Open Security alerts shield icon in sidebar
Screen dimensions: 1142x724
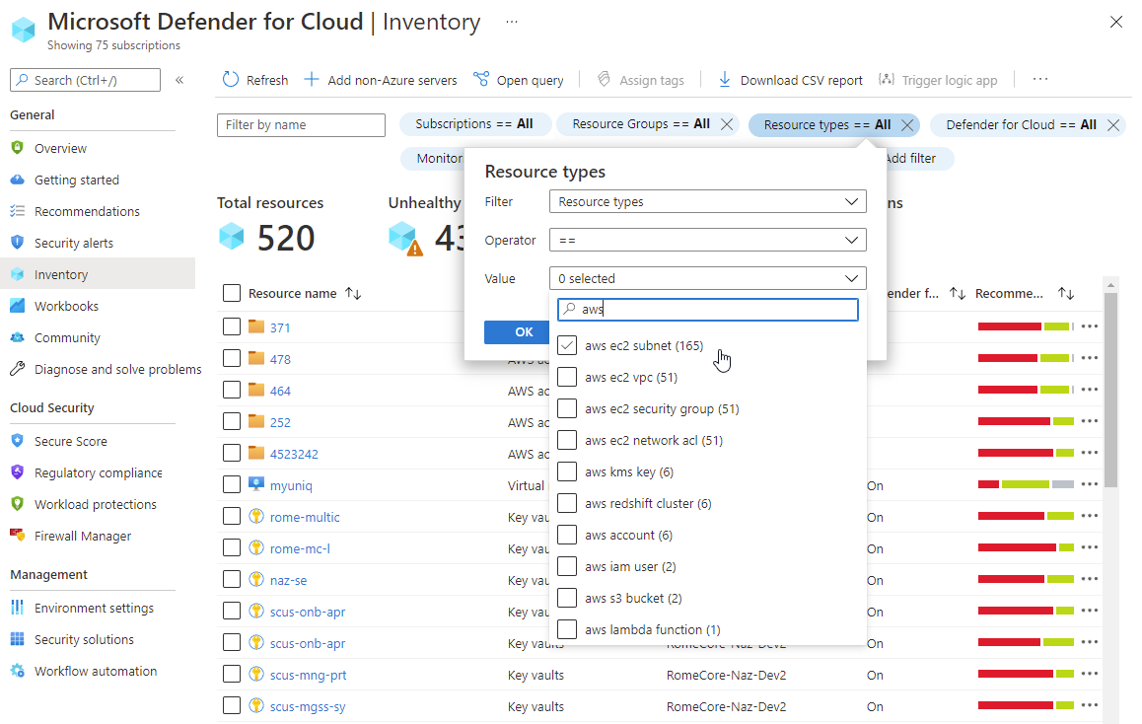[x=17, y=243]
